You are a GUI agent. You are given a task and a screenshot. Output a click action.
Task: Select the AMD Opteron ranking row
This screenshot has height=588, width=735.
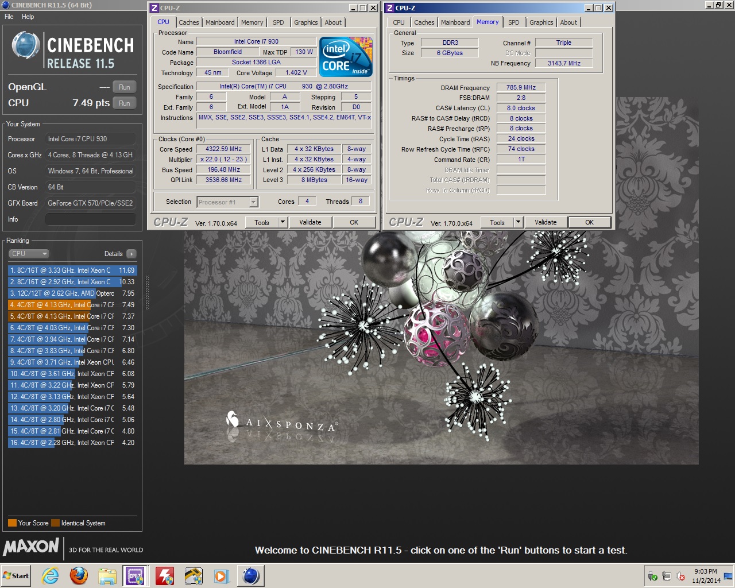pos(72,293)
